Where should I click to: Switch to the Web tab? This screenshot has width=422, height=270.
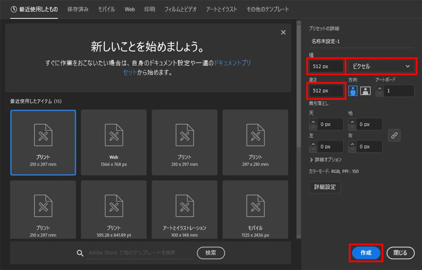(x=129, y=9)
